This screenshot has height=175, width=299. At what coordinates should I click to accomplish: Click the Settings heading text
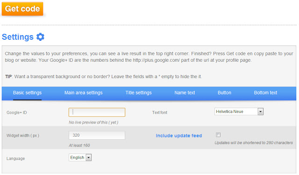(18, 37)
